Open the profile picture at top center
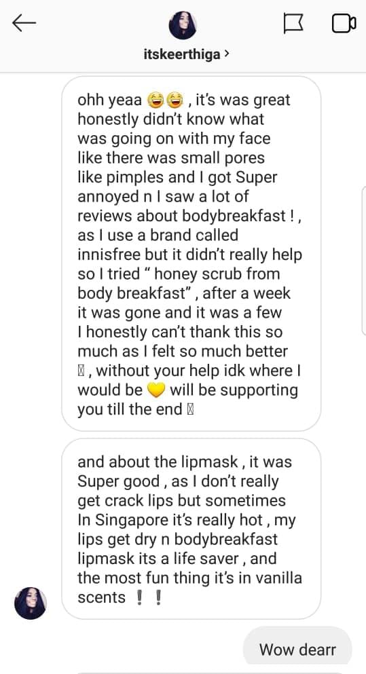The width and height of the screenshot is (366, 674). click(x=183, y=25)
